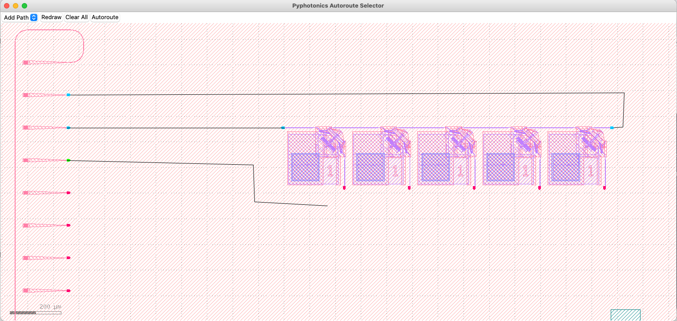This screenshot has width=677, height=321.
Task: Select the green highlighted port on fourth grating coupler
Action: tap(68, 160)
